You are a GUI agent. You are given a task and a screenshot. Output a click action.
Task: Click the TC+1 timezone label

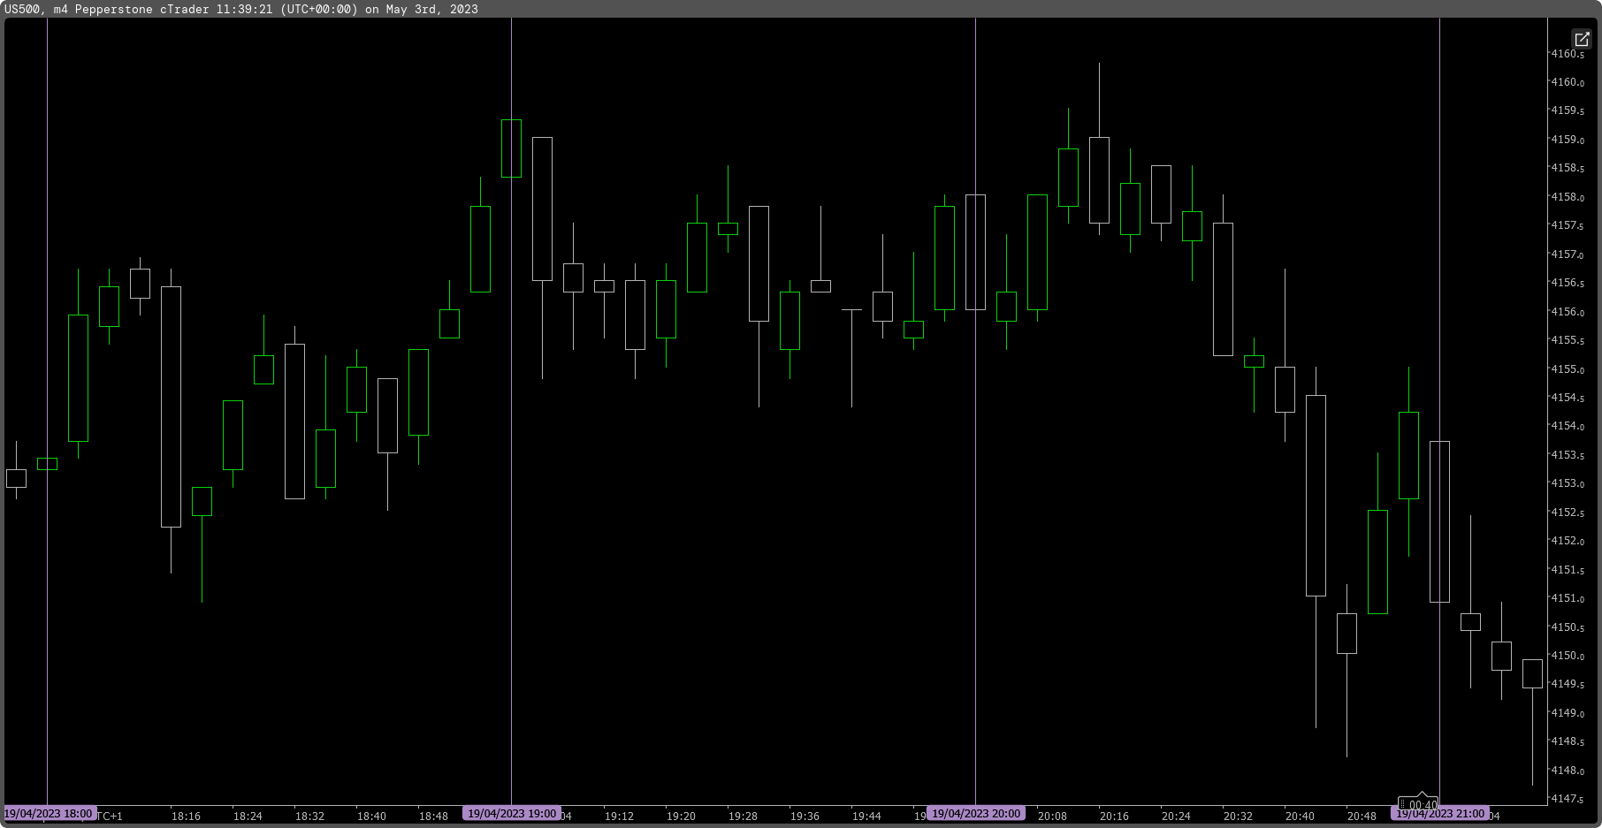[x=111, y=816]
